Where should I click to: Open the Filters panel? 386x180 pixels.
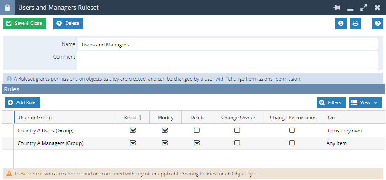point(331,102)
